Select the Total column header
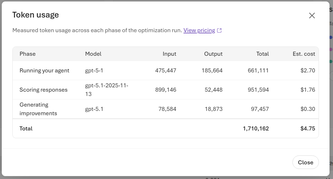This screenshot has height=179, width=333. coord(263,54)
